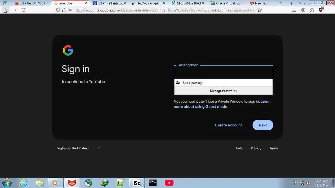Click the Next button
This screenshot has width=335, height=188.
(263, 125)
